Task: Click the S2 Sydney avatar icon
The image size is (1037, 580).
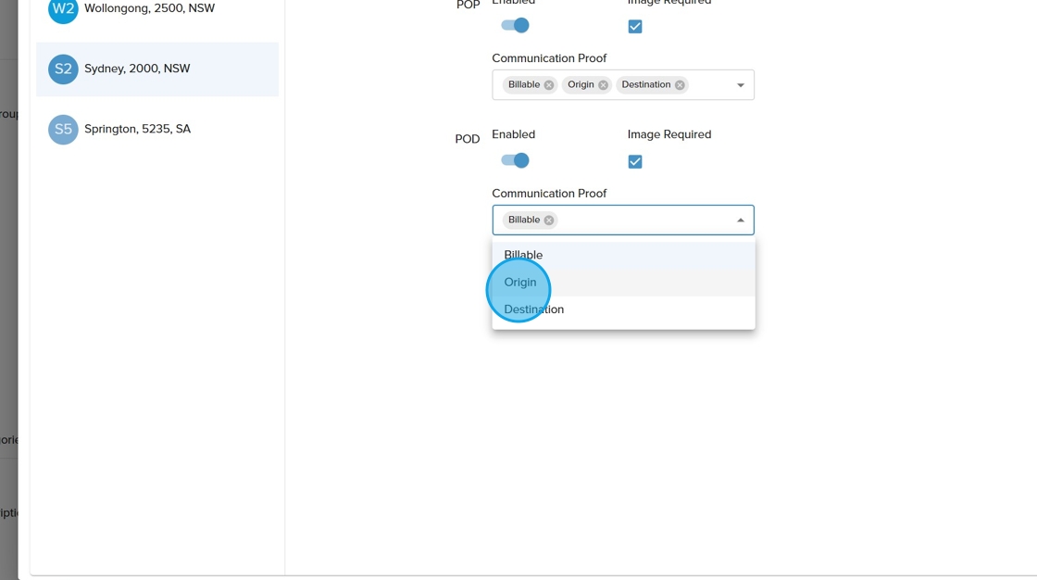Action: point(63,69)
